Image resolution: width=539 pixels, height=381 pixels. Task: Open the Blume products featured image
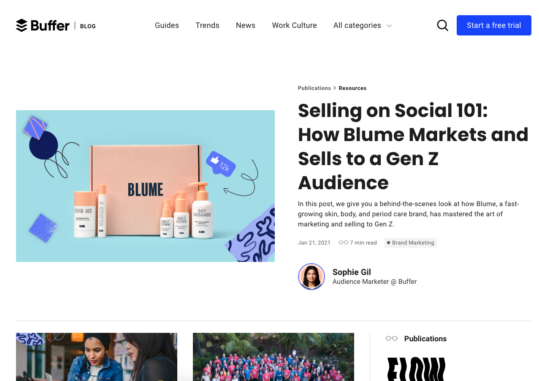click(x=145, y=186)
